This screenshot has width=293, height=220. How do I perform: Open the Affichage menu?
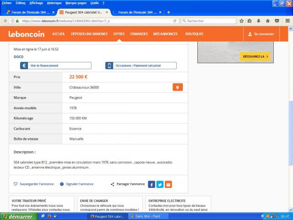pos(36,3)
